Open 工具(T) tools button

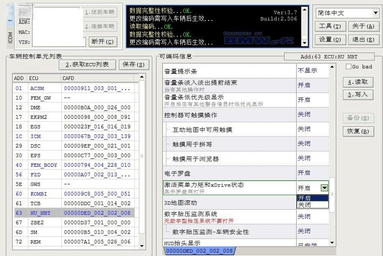[330, 26]
